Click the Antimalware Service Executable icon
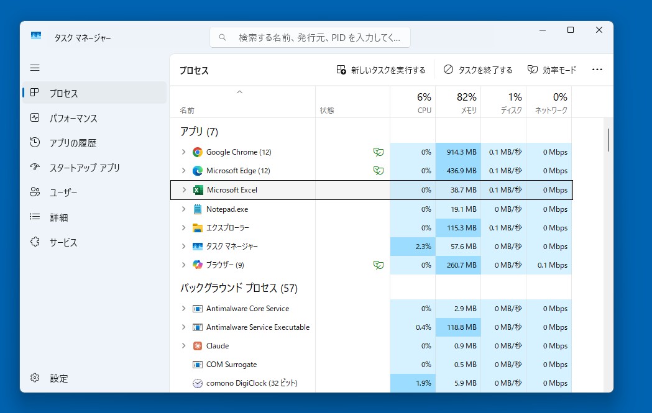This screenshot has width=652, height=413. (x=198, y=327)
